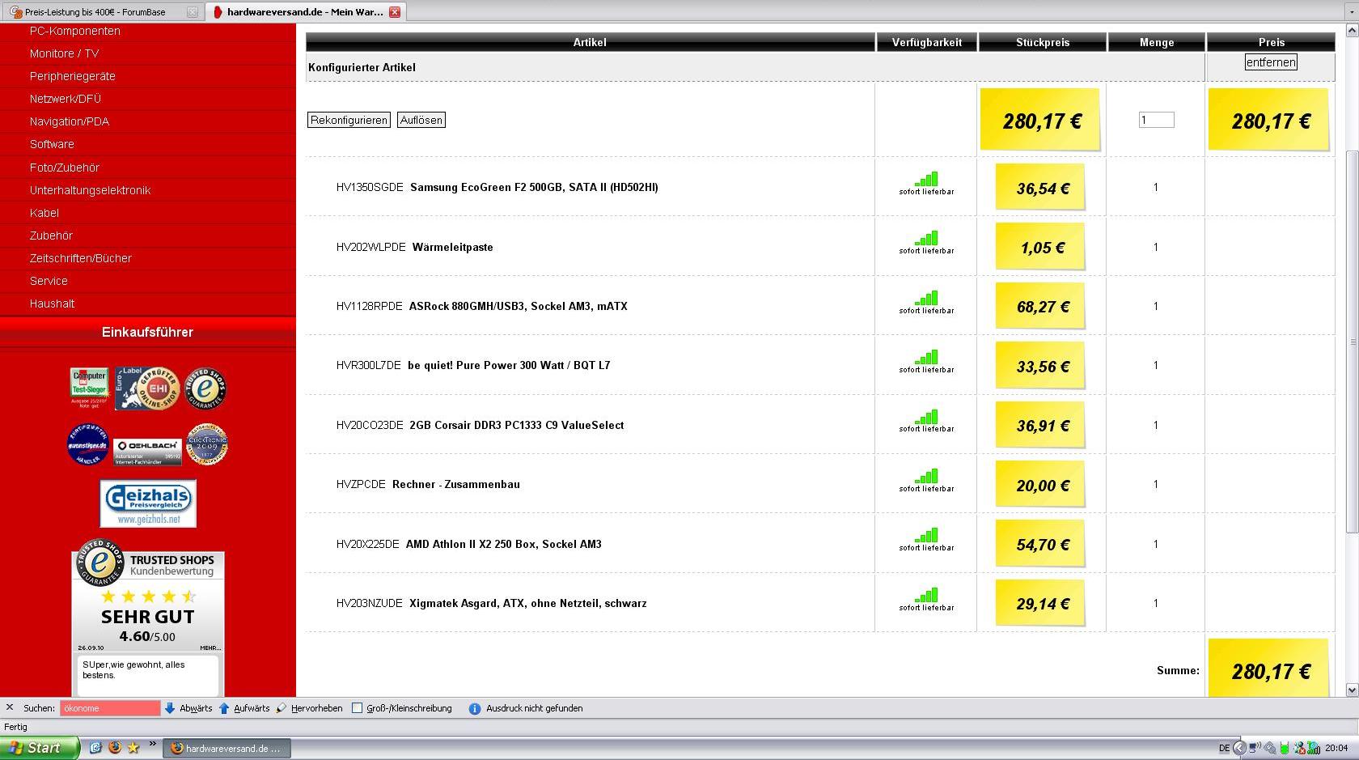Click the star icon in quick launch
The width and height of the screenshot is (1359, 760).
(x=133, y=748)
